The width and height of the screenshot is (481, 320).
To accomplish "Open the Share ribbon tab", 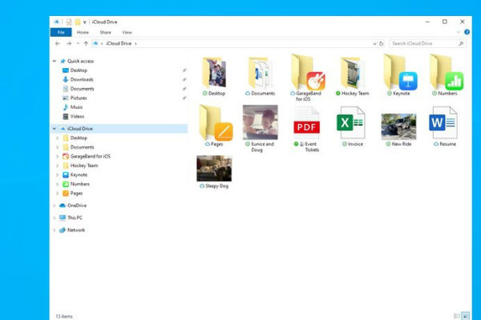I will (x=105, y=32).
